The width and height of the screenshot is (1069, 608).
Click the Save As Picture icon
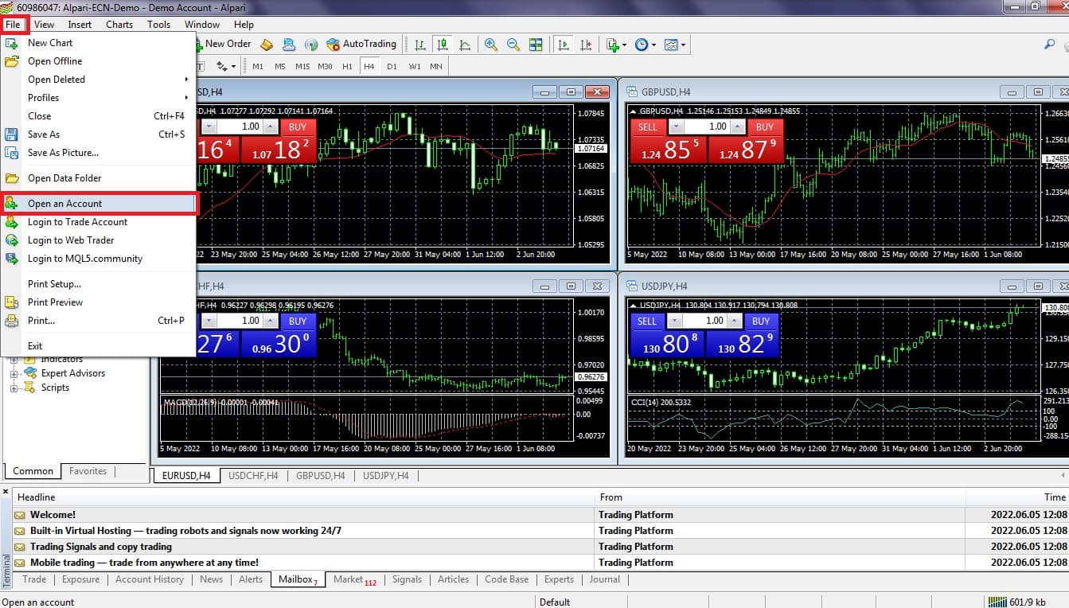(12, 153)
